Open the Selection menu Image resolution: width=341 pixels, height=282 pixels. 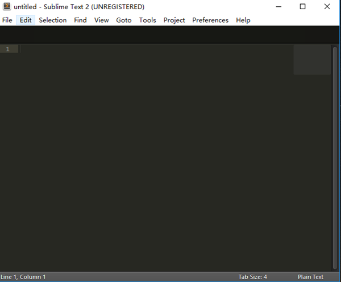tap(53, 20)
